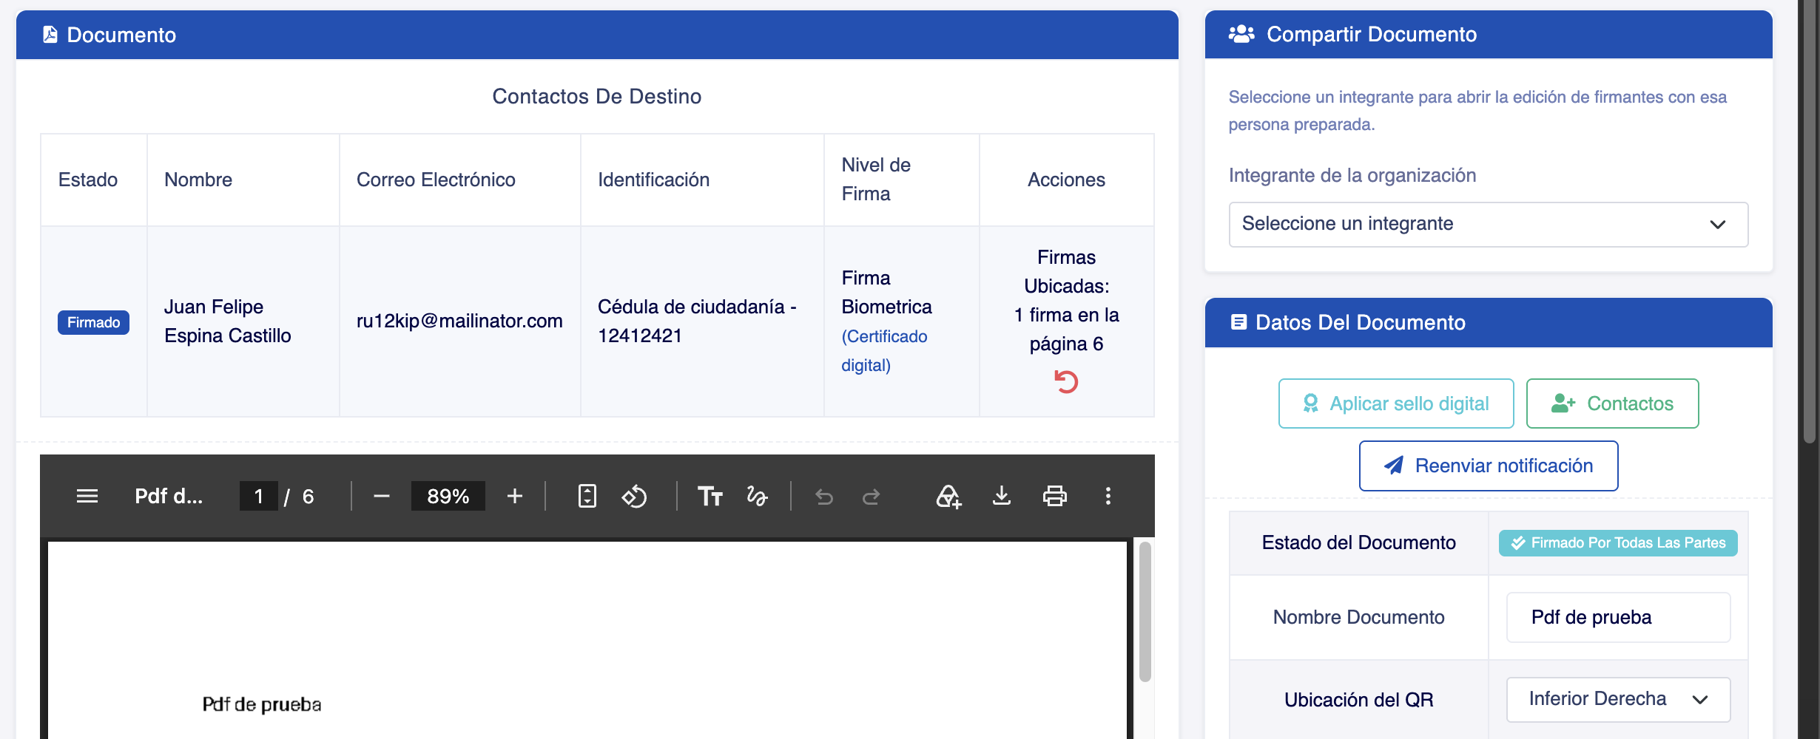Download the PDF document
Image resolution: width=1820 pixels, height=739 pixels.
point(1002,496)
